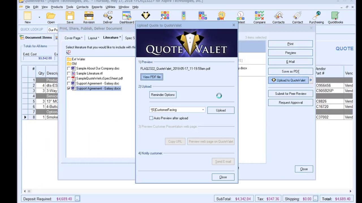Screen dimensions: 362x203
Task: Open the File menu
Action: pyautogui.click(x=27, y=7)
